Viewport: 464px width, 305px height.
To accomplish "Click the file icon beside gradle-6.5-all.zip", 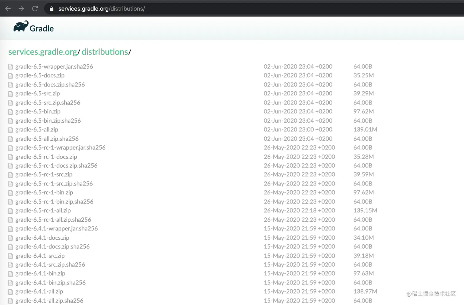I will point(10,130).
